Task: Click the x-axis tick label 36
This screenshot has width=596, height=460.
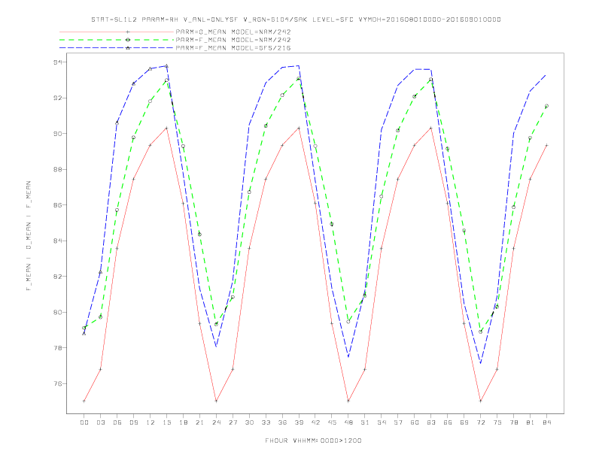Action: [x=282, y=422]
